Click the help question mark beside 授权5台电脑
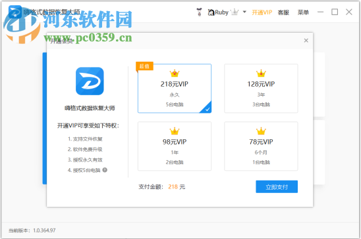361x239 pixels. tap(105, 170)
